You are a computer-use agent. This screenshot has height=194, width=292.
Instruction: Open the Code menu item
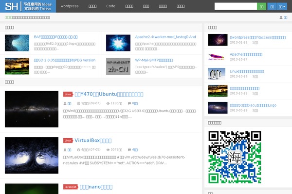pos(110,6)
